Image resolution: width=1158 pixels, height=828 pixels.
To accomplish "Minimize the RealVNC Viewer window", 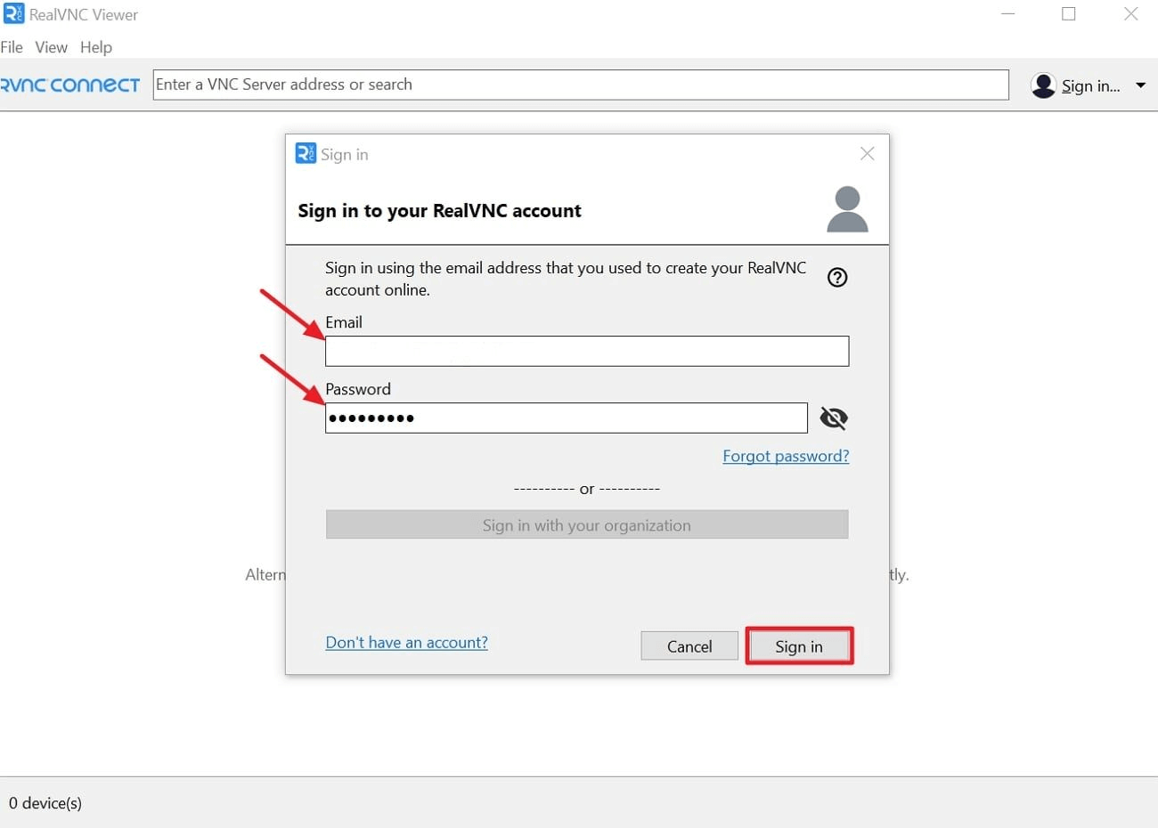I will click(x=1008, y=14).
